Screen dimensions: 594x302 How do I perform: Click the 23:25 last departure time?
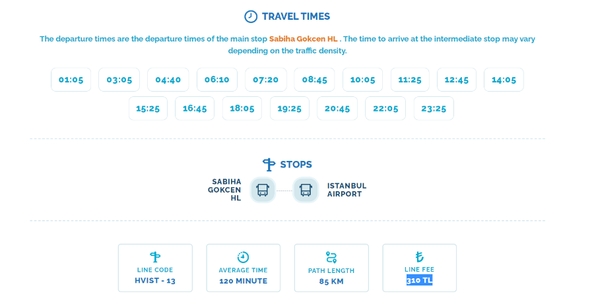(434, 108)
